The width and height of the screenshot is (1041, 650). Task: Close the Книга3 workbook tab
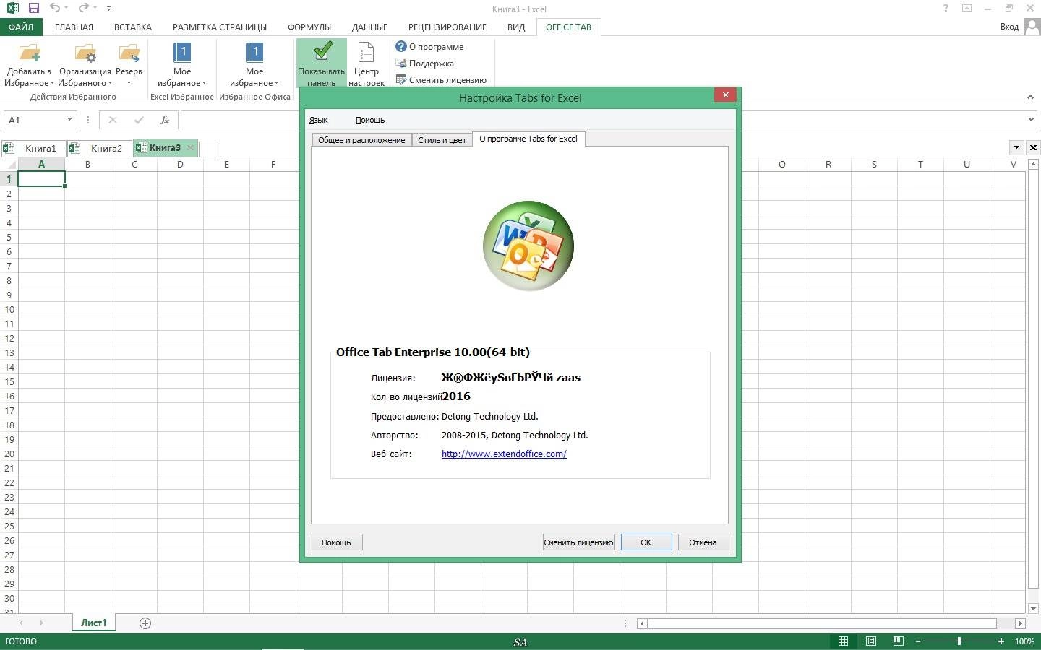tap(191, 147)
